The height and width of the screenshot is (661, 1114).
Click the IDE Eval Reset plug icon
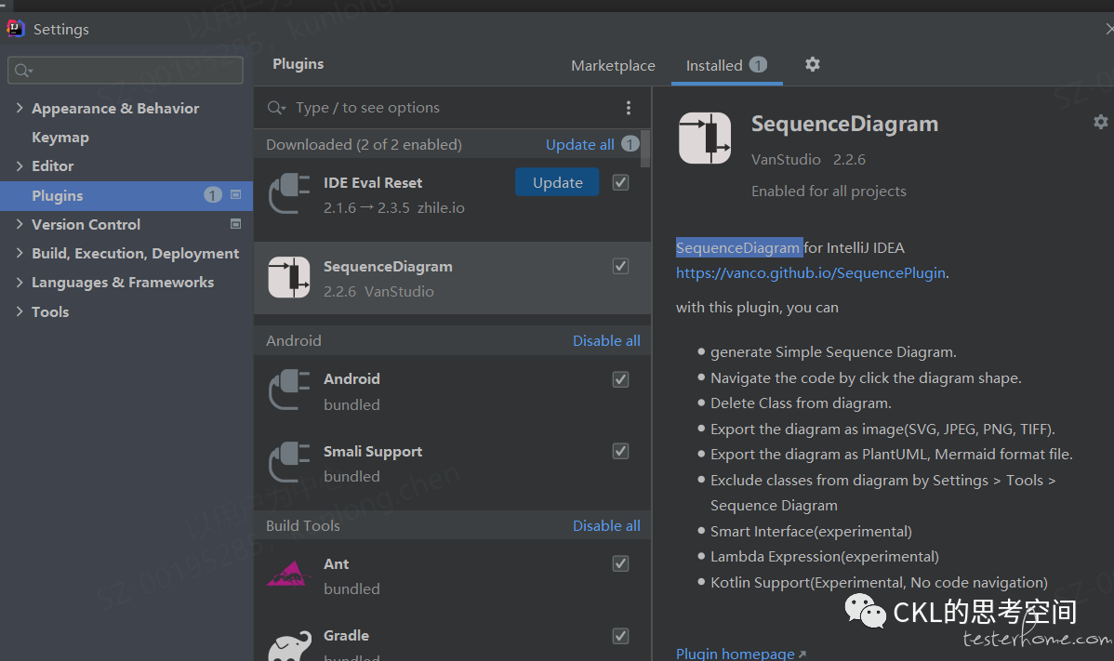point(289,193)
